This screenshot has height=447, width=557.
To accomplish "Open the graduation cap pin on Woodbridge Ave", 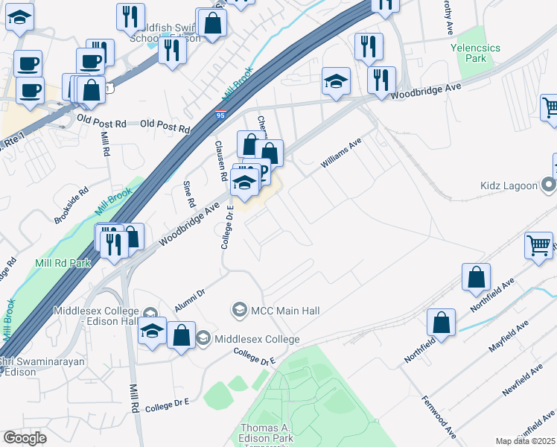I will (x=336, y=83).
